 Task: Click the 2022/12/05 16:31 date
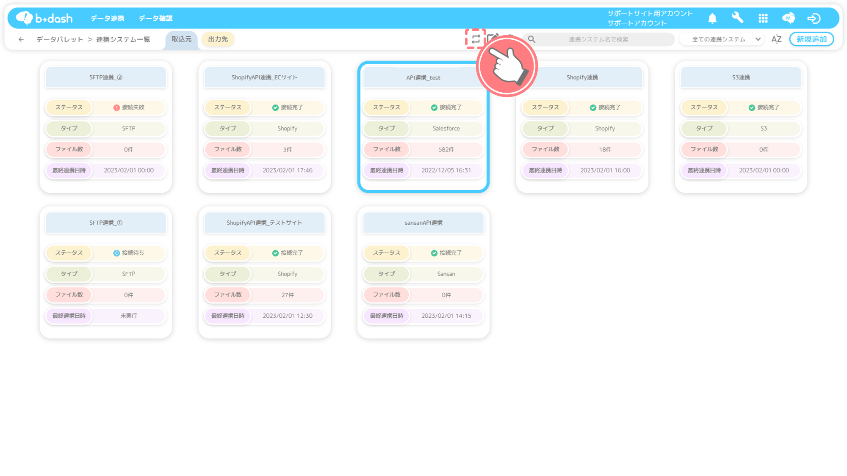pyautogui.click(x=446, y=171)
